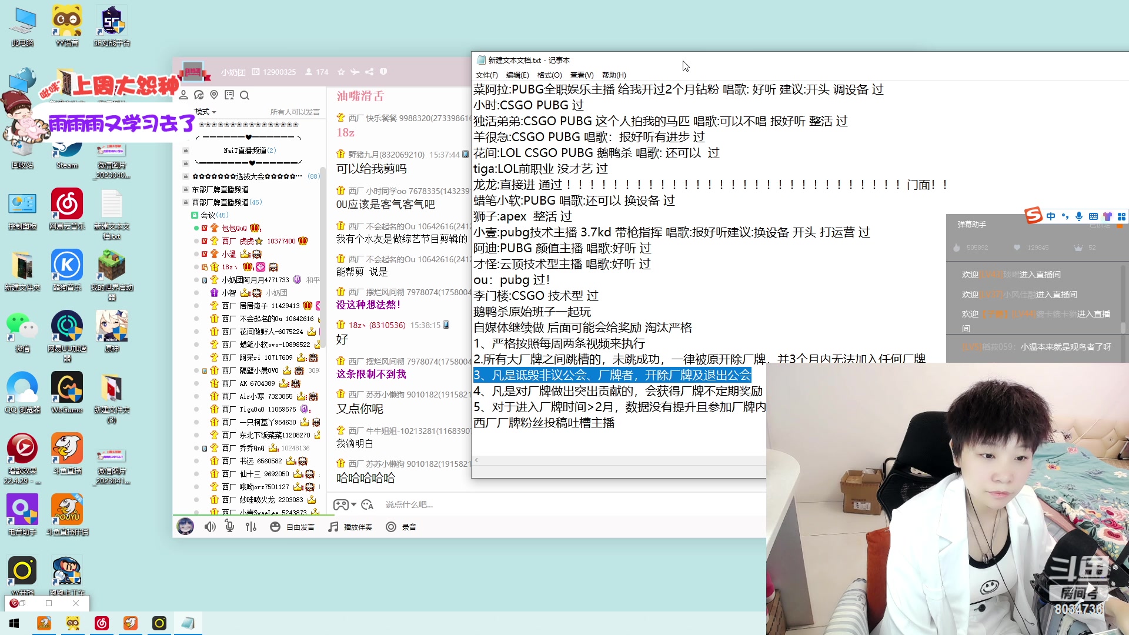1129x635 pixels.
Task: Favorite the 小奶团 channel with the star icon
Action: (341, 72)
